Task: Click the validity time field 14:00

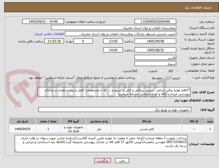Action: [x=113, y=50]
